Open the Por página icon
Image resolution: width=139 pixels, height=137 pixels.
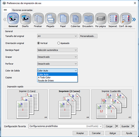pyautogui.click(x=101, y=19)
